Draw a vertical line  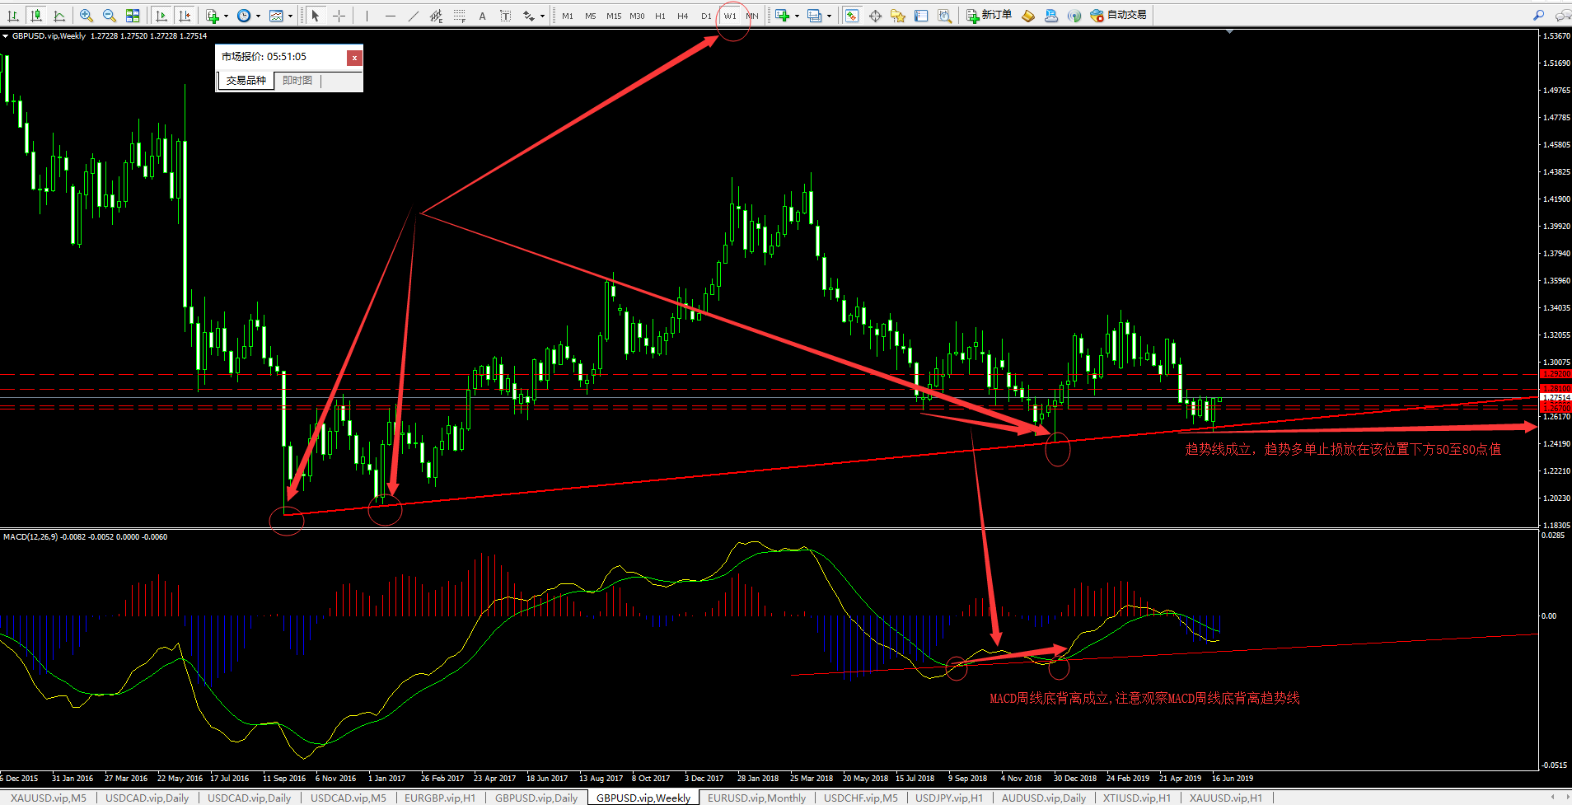tap(367, 16)
